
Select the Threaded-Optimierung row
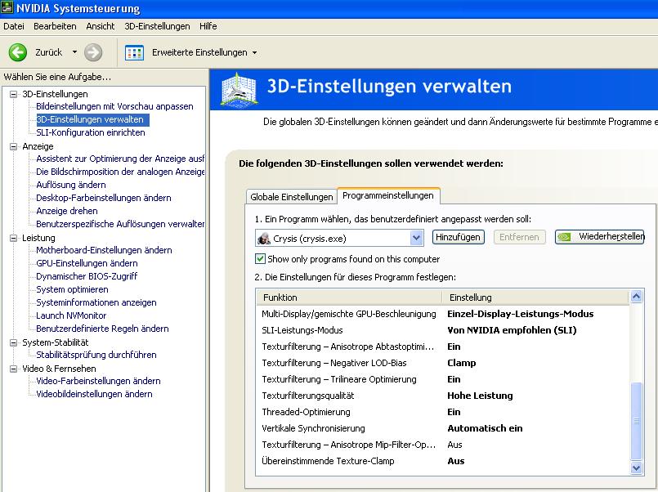443,412
